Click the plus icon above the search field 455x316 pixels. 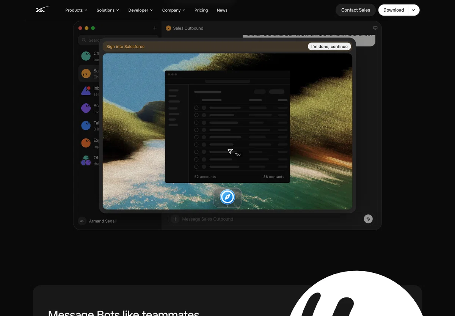coord(155,28)
